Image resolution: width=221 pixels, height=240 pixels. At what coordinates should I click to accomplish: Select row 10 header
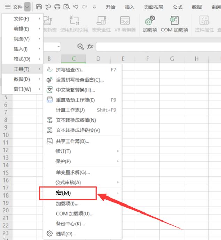6,135
